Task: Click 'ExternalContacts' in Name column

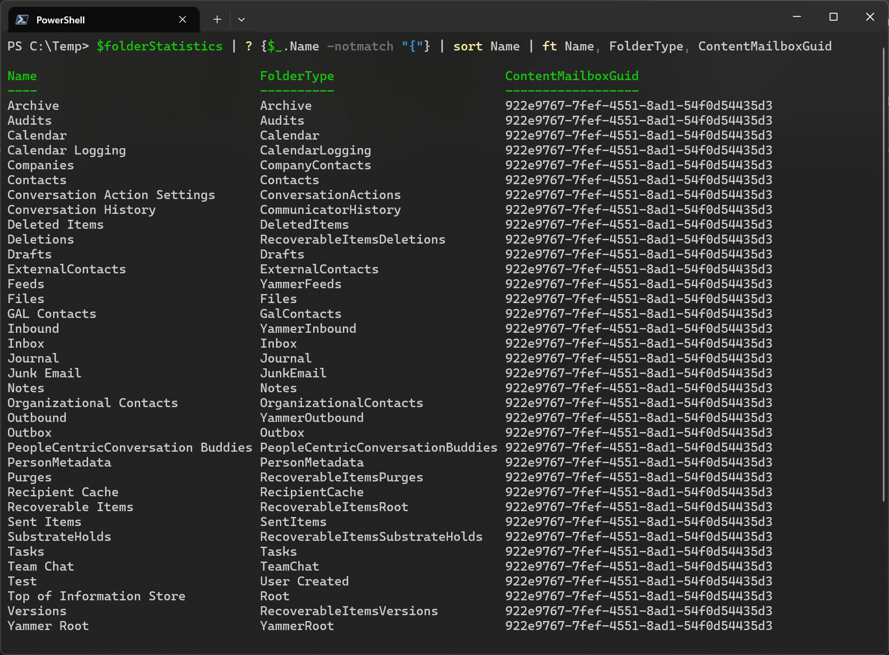Action: coord(67,269)
